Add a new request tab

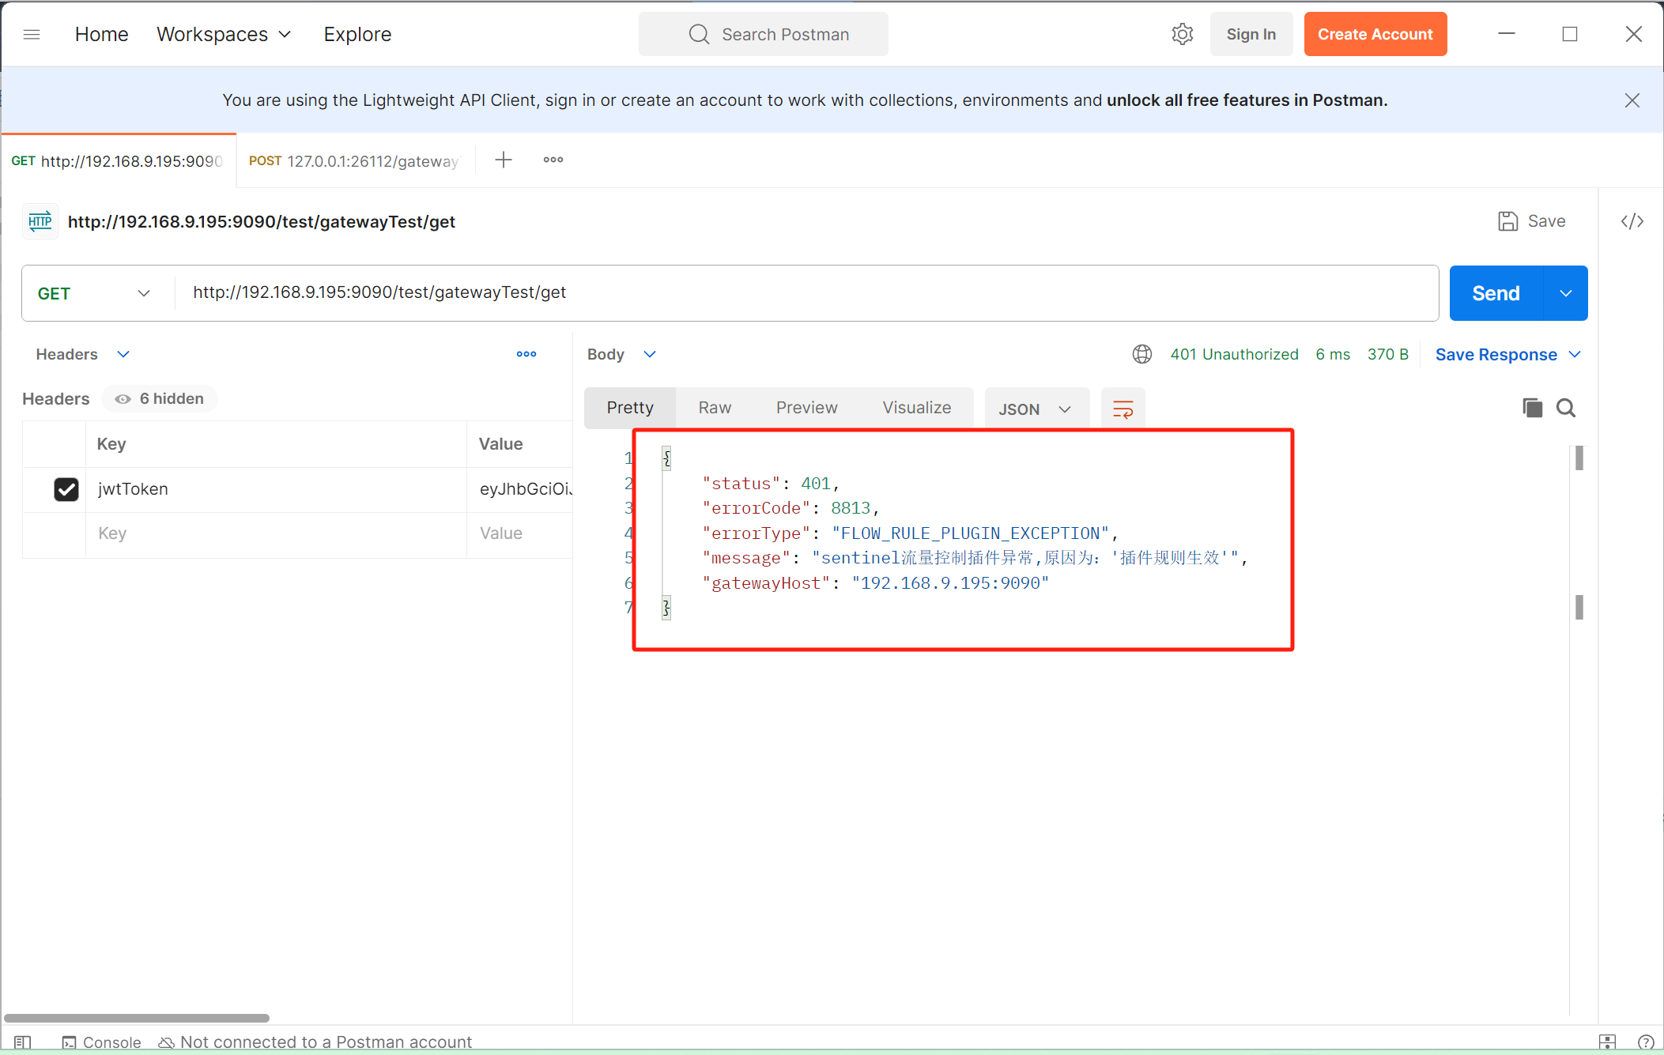click(504, 160)
